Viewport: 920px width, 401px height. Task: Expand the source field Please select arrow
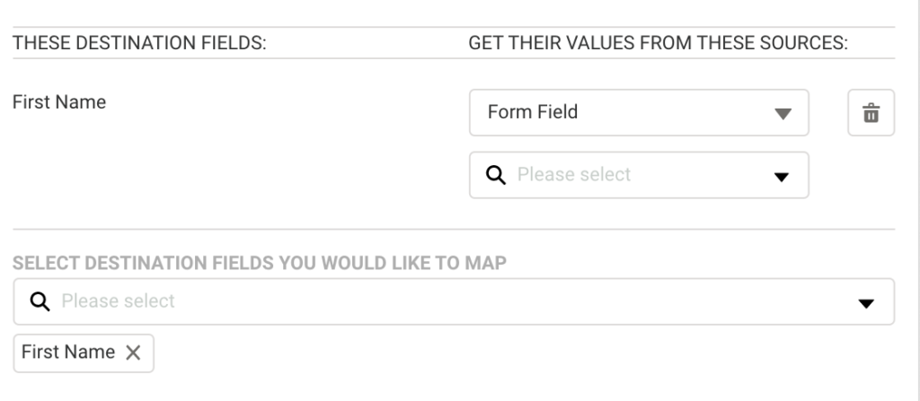[781, 177]
